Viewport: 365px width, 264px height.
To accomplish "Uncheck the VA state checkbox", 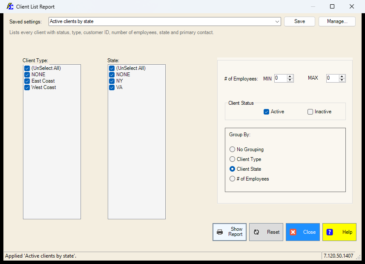I will pyautogui.click(x=112, y=87).
